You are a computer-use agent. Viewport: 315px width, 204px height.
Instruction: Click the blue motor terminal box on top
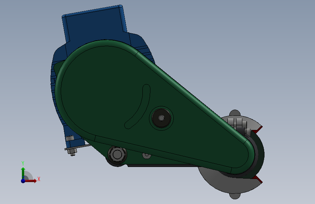coord(94,24)
